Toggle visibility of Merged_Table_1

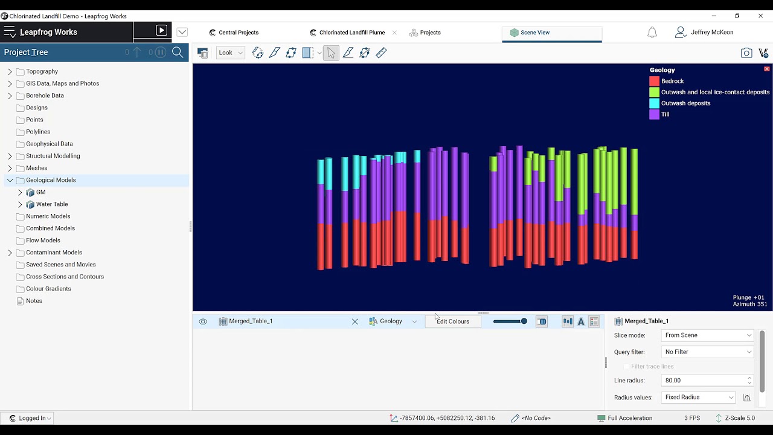click(x=203, y=321)
